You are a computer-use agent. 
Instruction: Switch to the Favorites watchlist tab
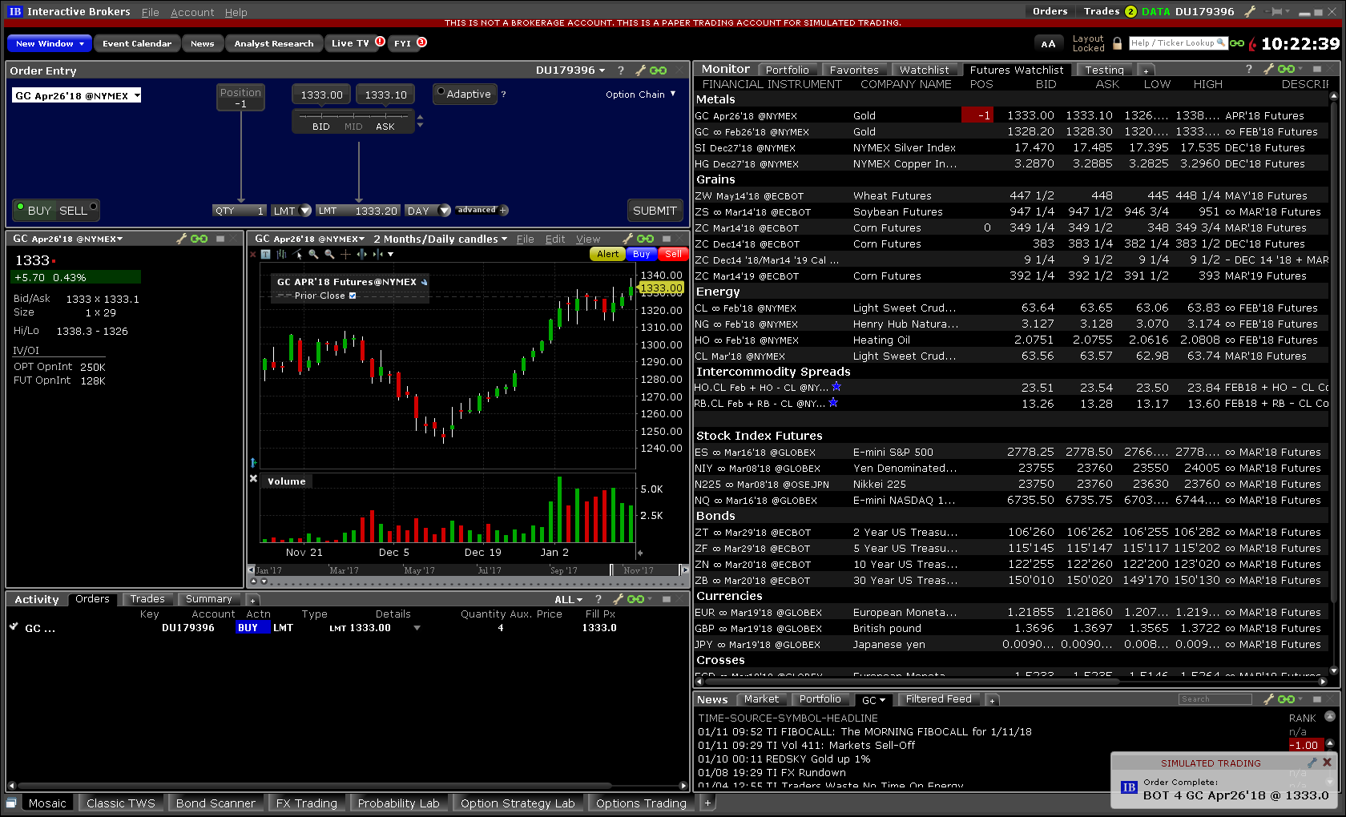(854, 70)
